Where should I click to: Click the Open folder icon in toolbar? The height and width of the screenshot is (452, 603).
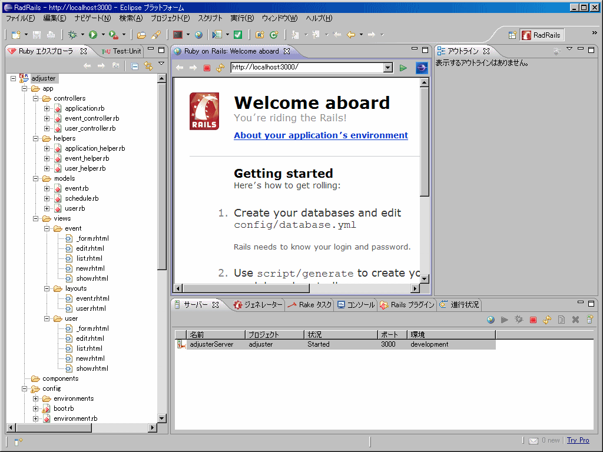pos(141,35)
